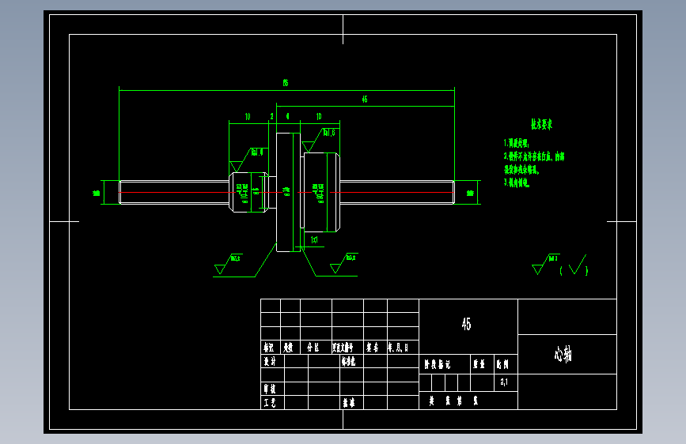Select the red centerline on the right shaft
The image size is (686, 444).
392,192
